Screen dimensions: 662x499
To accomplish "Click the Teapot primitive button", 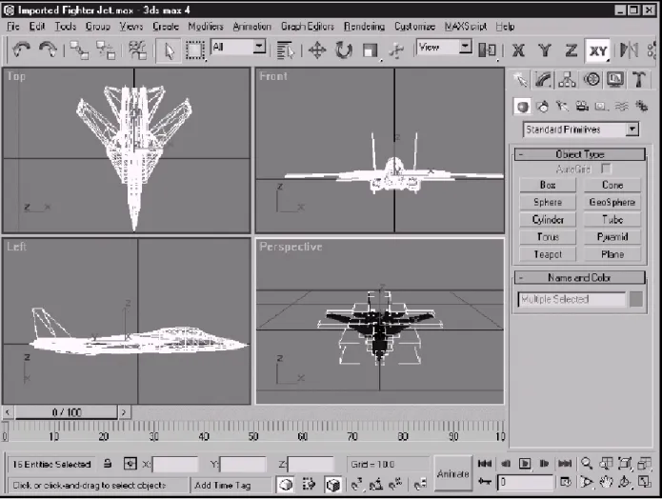I will tap(548, 254).
